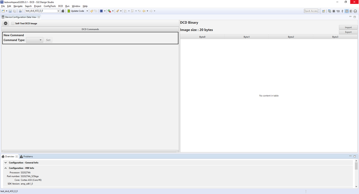Click the external tools wrench icon
359x194 pixels.
[x=118, y=11]
